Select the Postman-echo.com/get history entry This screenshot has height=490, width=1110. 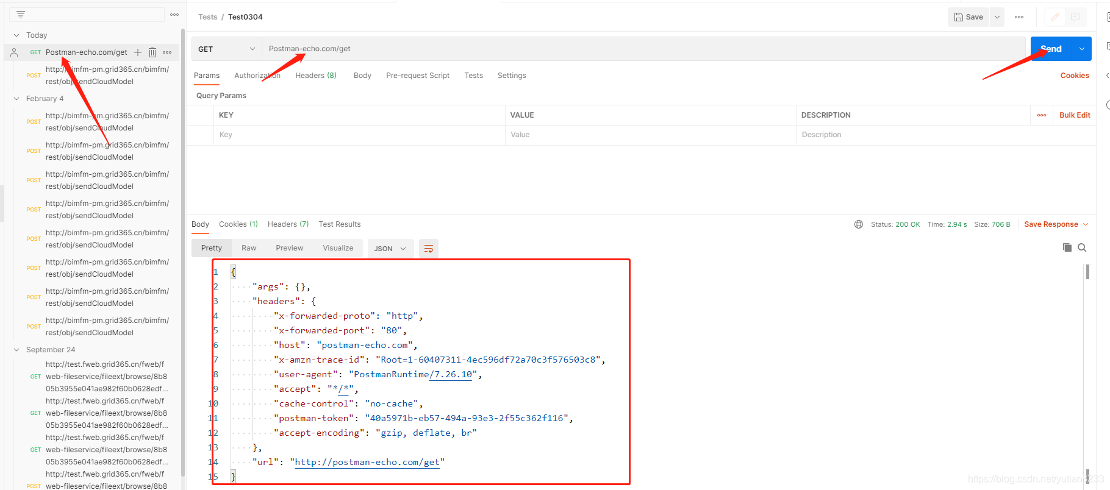[87, 52]
